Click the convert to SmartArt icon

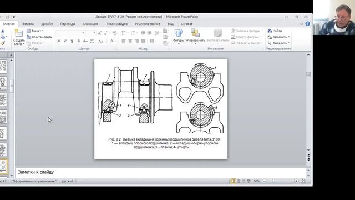pos(165,43)
